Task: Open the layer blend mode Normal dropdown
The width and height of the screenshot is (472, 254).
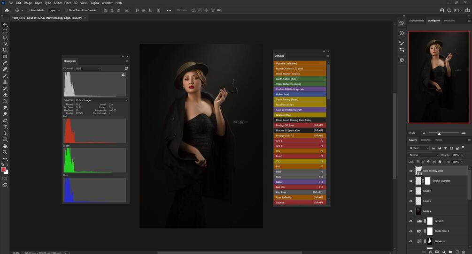Action: pos(424,155)
